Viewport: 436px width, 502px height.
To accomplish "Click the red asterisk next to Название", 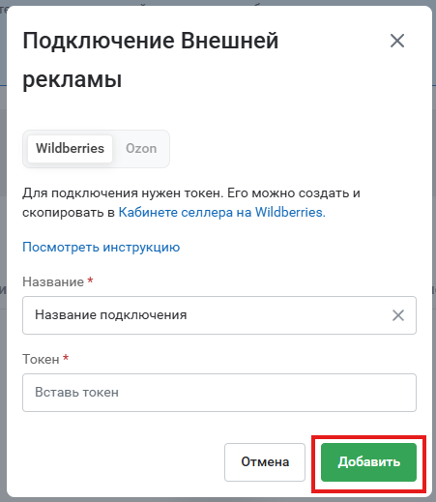I will point(90,281).
